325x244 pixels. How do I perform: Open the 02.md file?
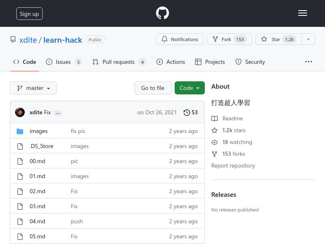point(37,191)
